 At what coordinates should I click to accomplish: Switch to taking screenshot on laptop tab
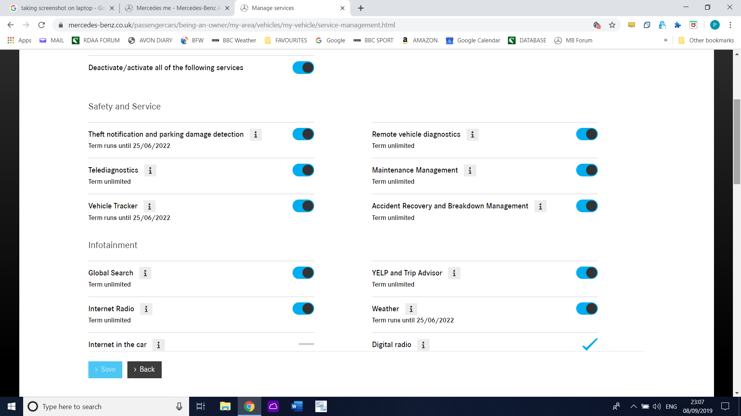pyautogui.click(x=62, y=8)
